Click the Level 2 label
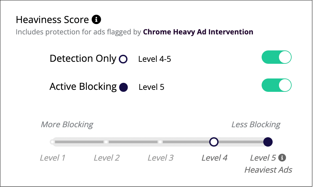The height and width of the screenshot is (187, 313). coord(106,158)
